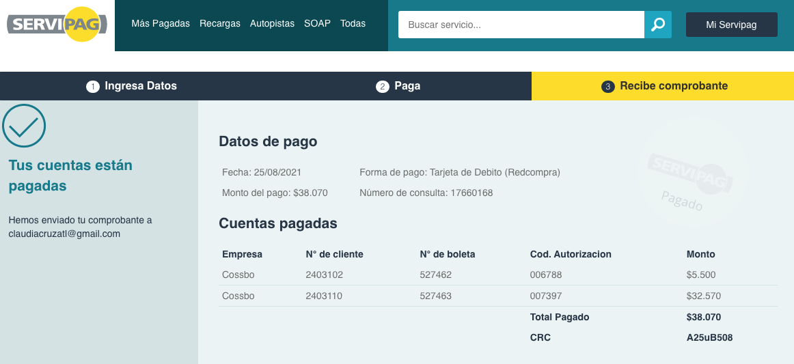Click the N° de boleta column header
794x364 pixels.
[x=448, y=254]
